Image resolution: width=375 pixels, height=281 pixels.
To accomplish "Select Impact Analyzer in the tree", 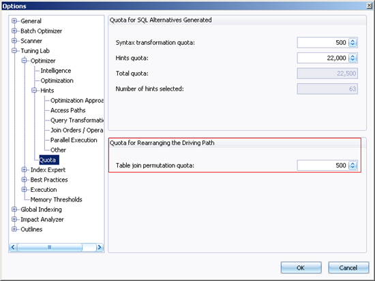I will tap(42, 219).
